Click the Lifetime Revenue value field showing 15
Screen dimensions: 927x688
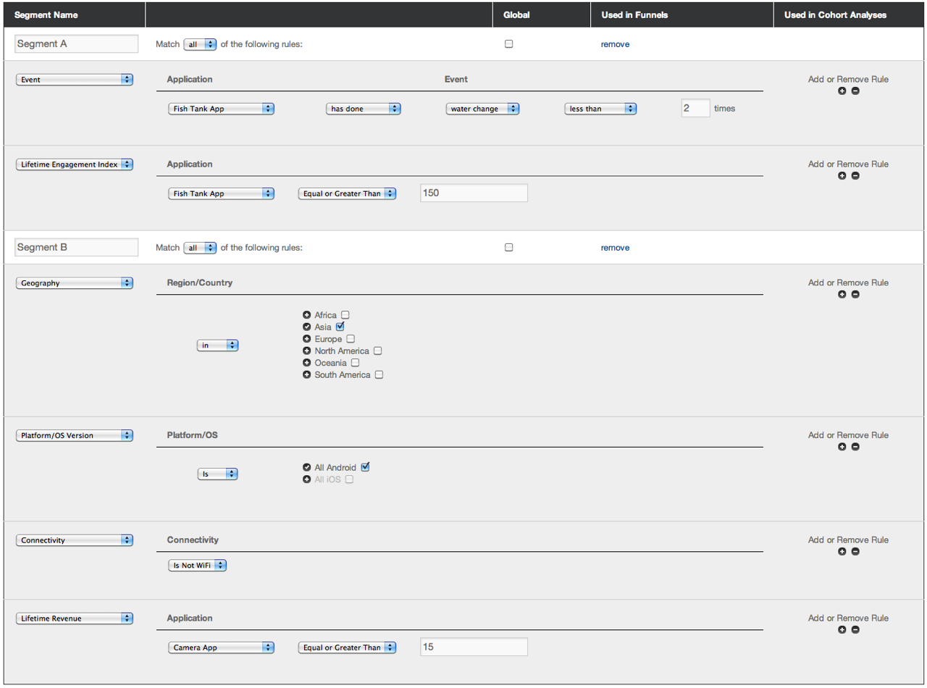pos(474,647)
